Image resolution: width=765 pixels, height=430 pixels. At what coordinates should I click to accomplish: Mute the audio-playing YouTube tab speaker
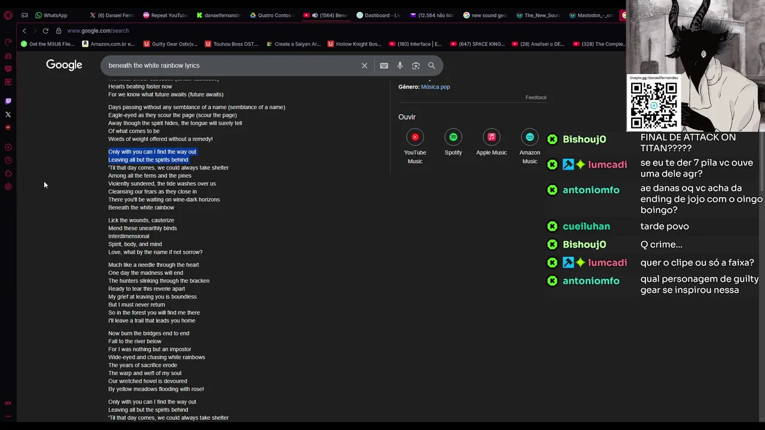(x=314, y=16)
